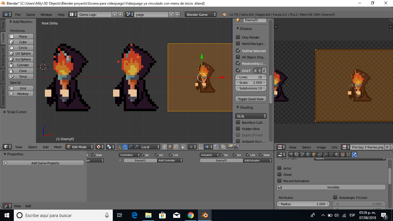Click the Blender icon next to version
Image resolution: width=393 pixels, height=221 pixels.
click(x=224, y=14)
